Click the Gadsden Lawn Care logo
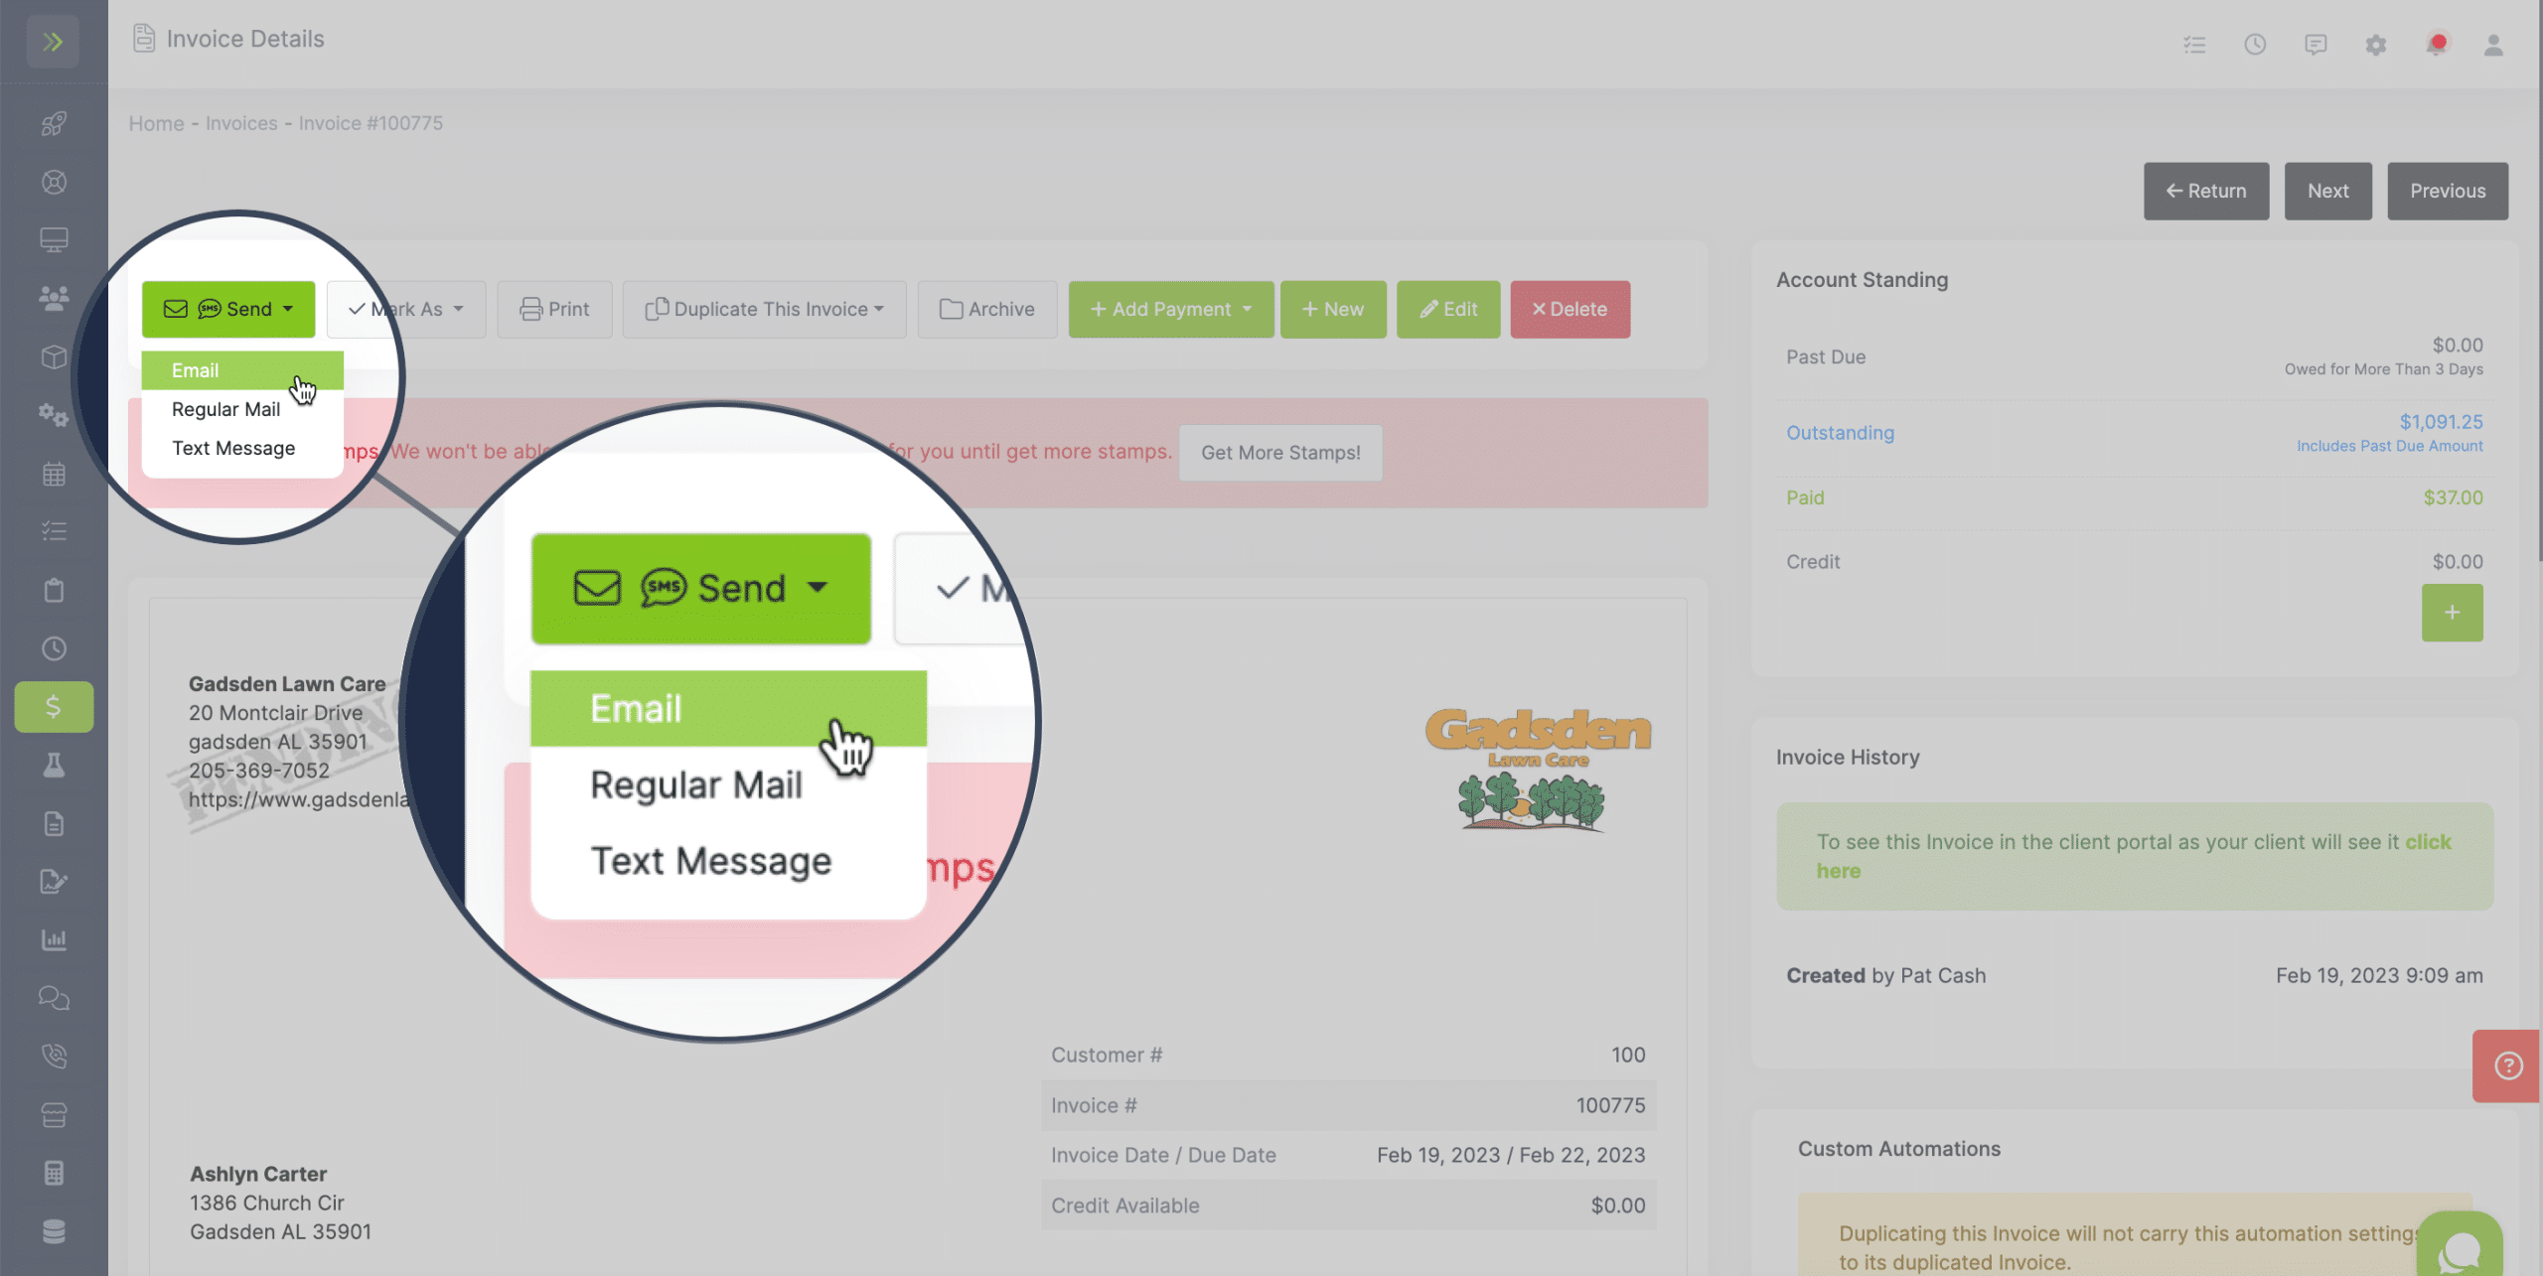The width and height of the screenshot is (2543, 1276). pos(1538,769)
